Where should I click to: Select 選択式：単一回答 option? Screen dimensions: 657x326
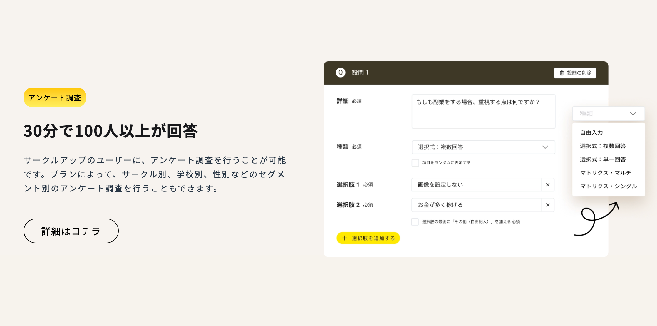point(603,159)
